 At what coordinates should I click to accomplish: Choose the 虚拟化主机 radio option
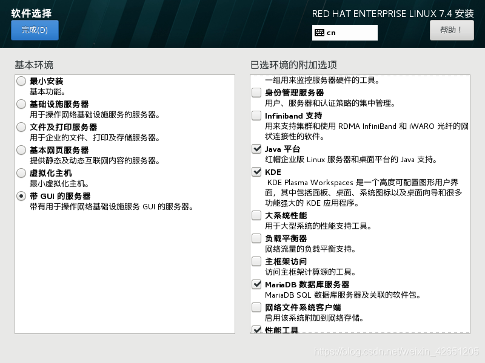tap(21, 173)
